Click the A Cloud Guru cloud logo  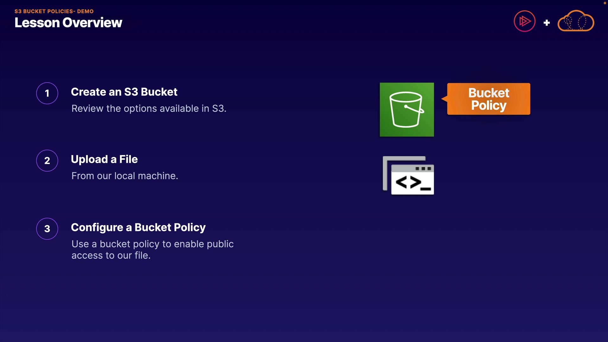coord(576,21)
